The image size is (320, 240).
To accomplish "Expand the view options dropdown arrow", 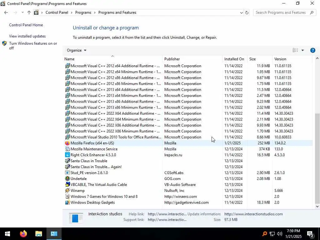I will pos(302,50).
